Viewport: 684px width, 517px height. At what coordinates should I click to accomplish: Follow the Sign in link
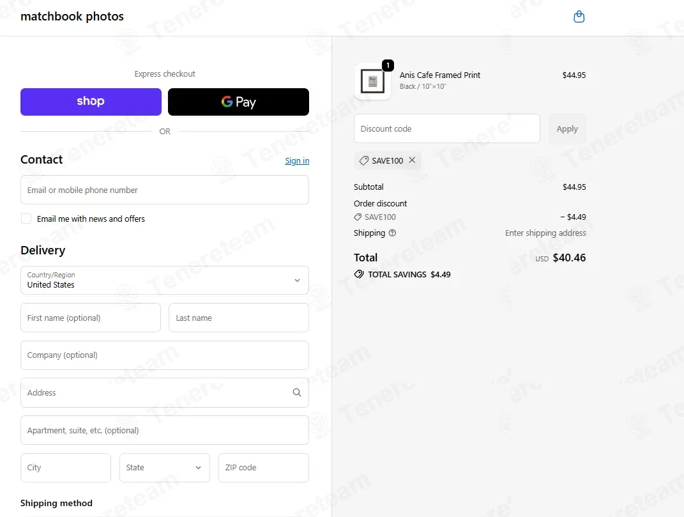(297, 160)
